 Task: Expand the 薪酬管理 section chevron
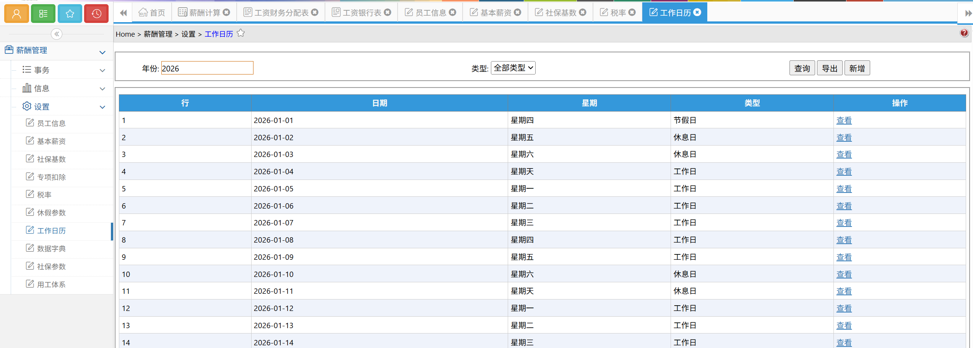point(102,52)
